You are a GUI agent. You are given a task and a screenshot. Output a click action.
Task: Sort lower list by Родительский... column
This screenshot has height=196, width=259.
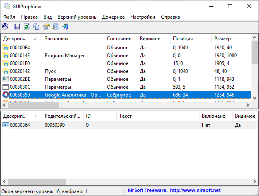62,116
